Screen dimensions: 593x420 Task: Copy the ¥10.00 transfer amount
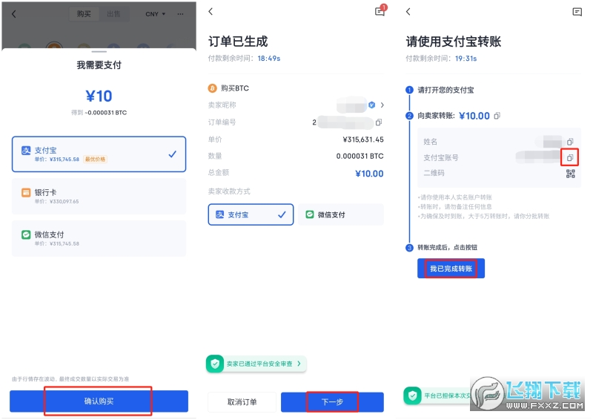click(497, 116)
